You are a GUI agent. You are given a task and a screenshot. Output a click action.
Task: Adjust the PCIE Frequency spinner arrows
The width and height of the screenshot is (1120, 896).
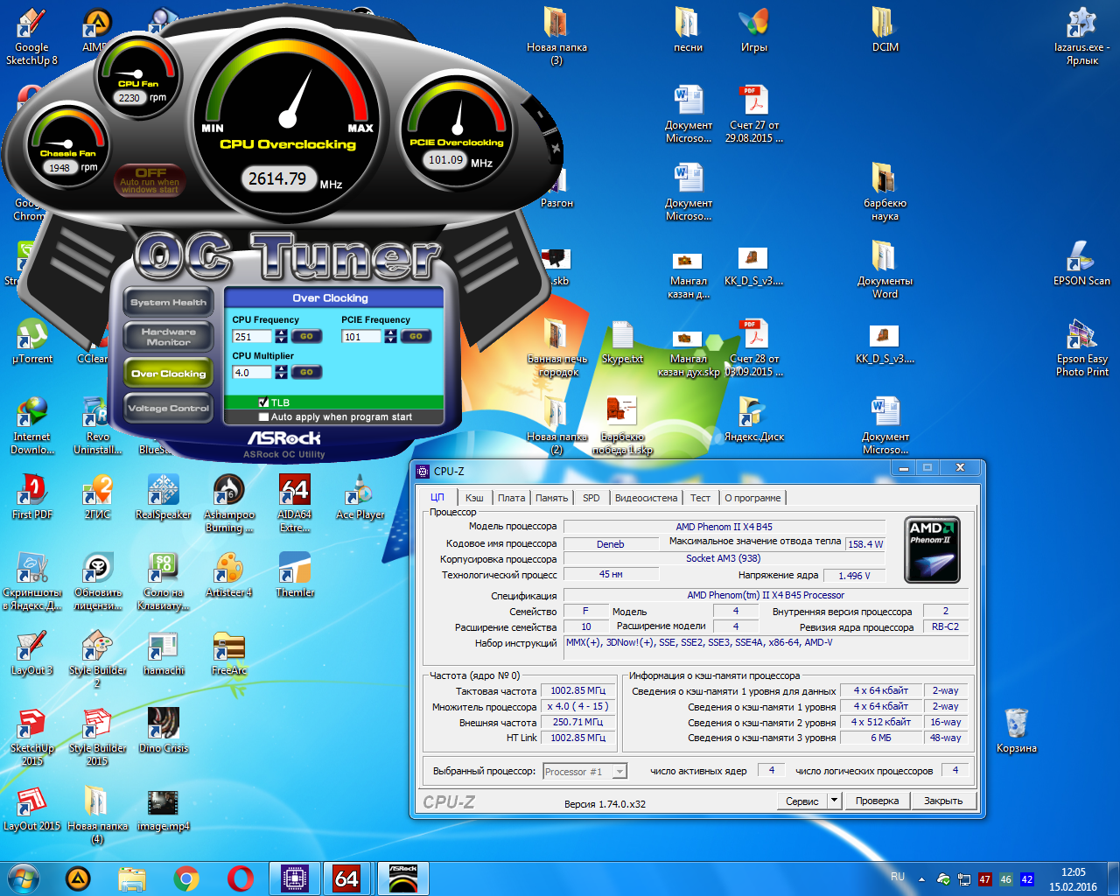390,336
